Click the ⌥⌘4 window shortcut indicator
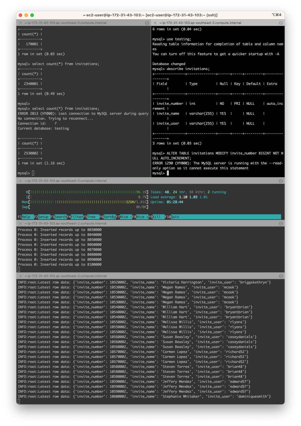Image resolution: width=301 pixels, height=426 pixels. point(276,15)
